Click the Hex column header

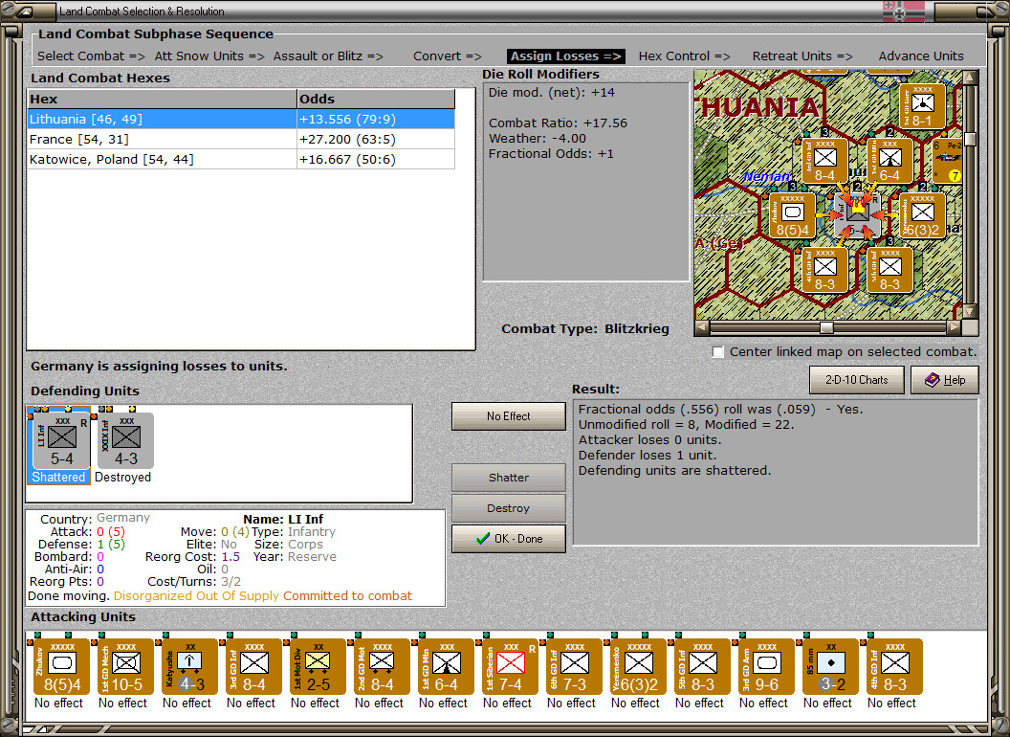tap(162, 99)
